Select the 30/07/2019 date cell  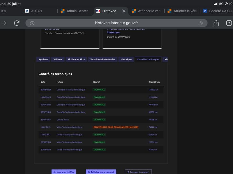[x=46, y=112]
